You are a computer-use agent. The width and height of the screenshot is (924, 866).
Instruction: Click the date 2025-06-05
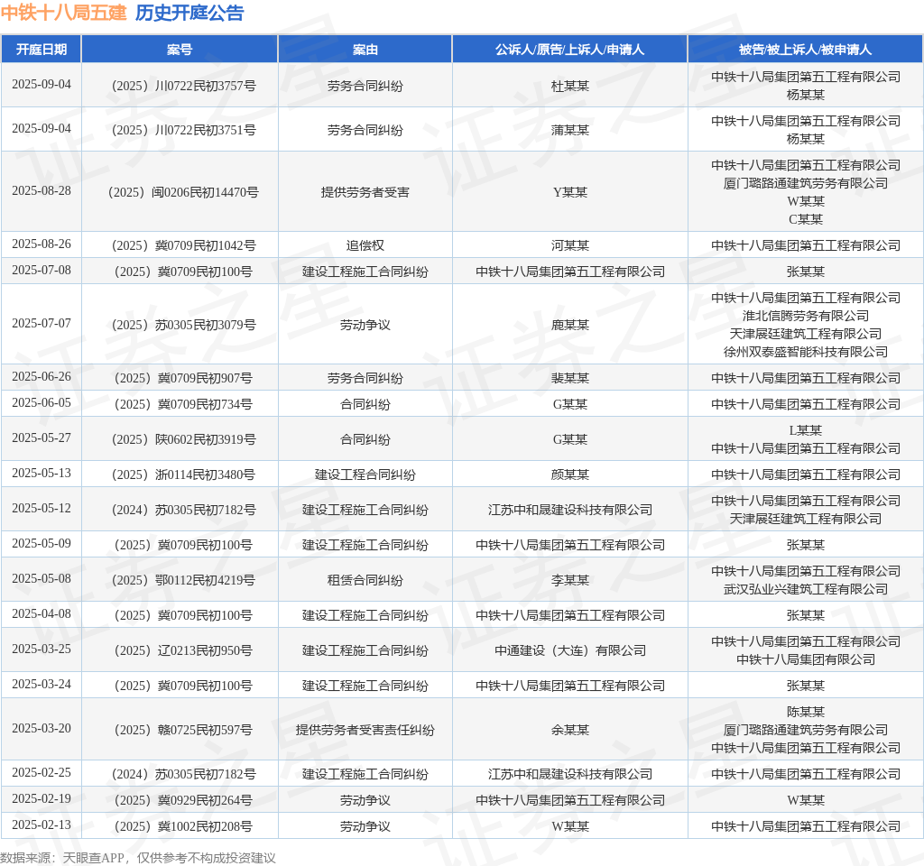pyautogui.click(x=42, y=403)
